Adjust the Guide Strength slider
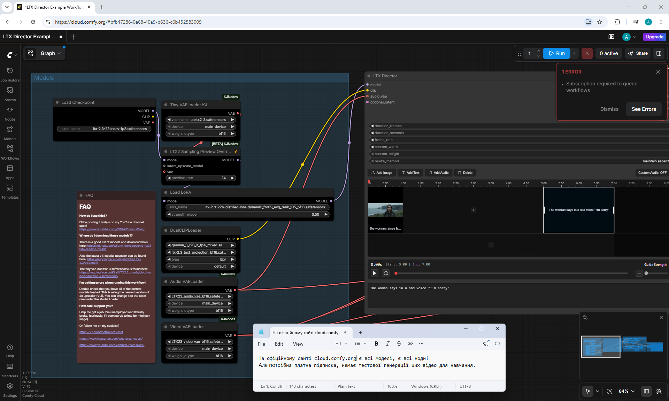The image size is (669, 401). [656, 273]
